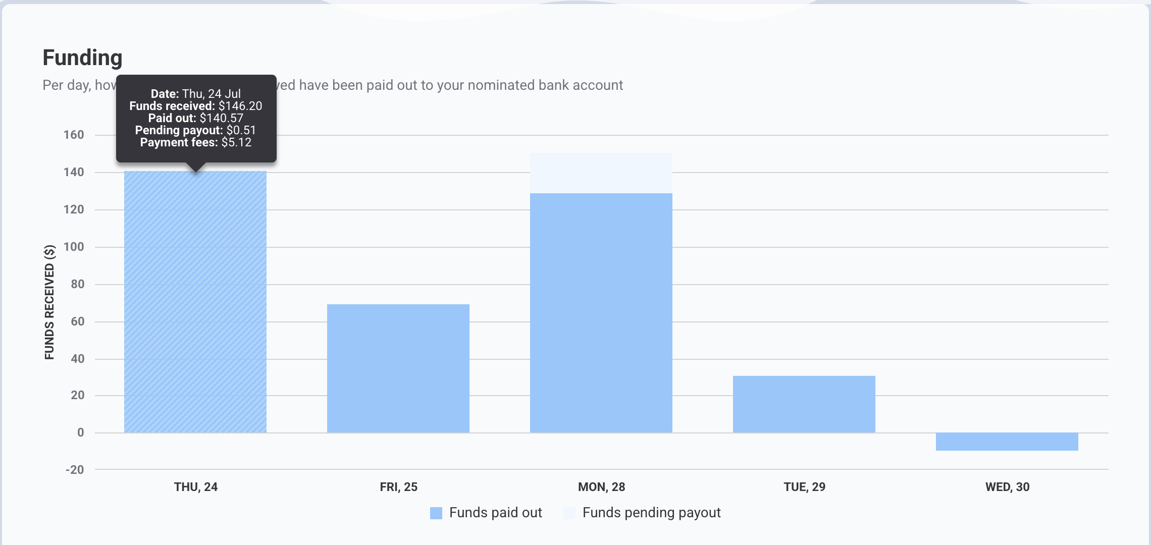The height and width of the screenshot is (545, 1151).
Task: Click the negative Wednesday 30 bar
Action: pyautogui.click(x=1007, y=442)
